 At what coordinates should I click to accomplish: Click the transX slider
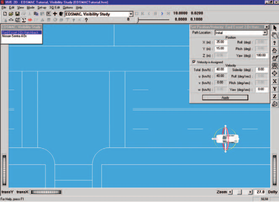click(46, 192)
